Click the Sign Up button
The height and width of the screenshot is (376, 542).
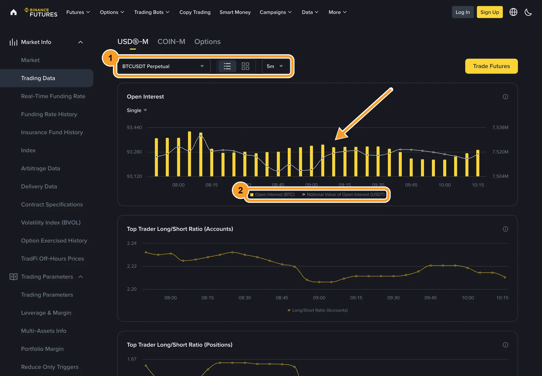(x=490, y=12)
